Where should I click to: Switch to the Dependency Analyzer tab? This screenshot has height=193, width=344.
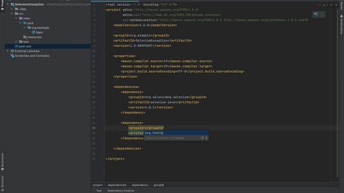[x=120, y=191]
